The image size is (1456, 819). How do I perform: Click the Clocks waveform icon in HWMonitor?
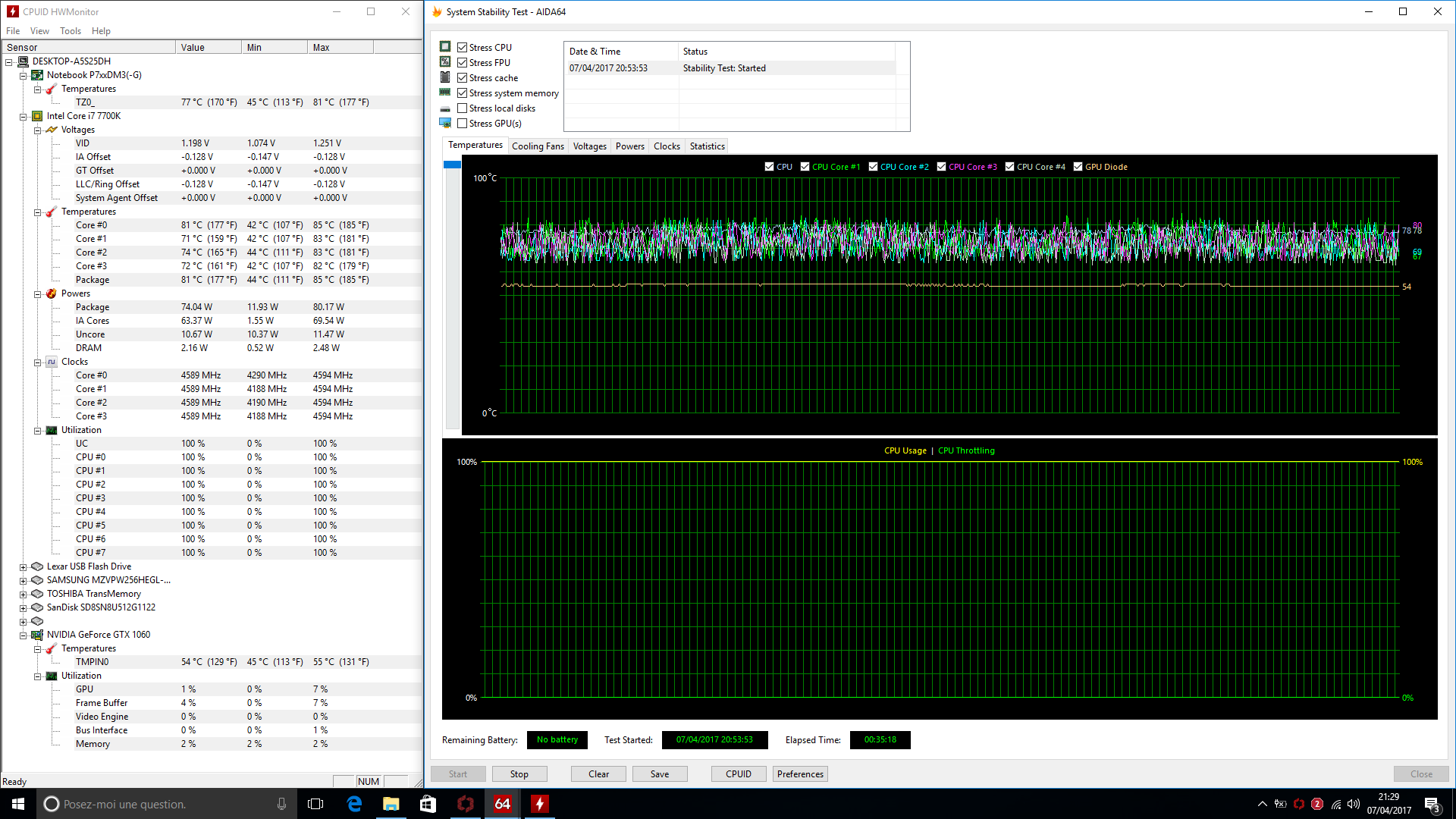coord(52,362)
